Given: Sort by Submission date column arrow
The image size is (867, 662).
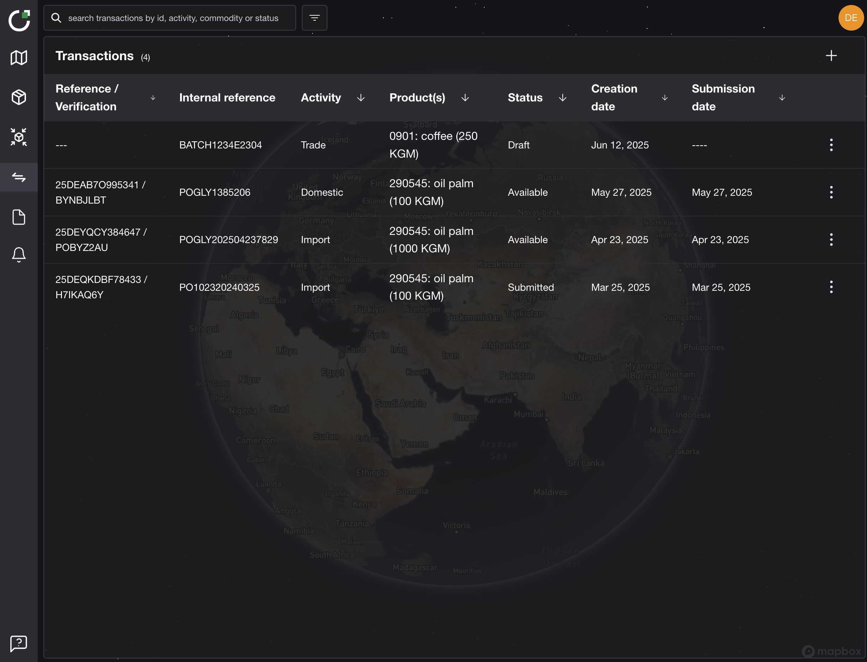Looking at the screenshot, I should [x=782, y=98].
